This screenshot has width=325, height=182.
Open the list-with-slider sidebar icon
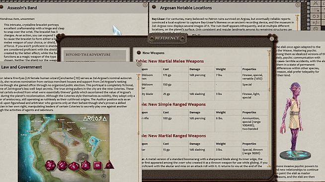tap(316, 10)
